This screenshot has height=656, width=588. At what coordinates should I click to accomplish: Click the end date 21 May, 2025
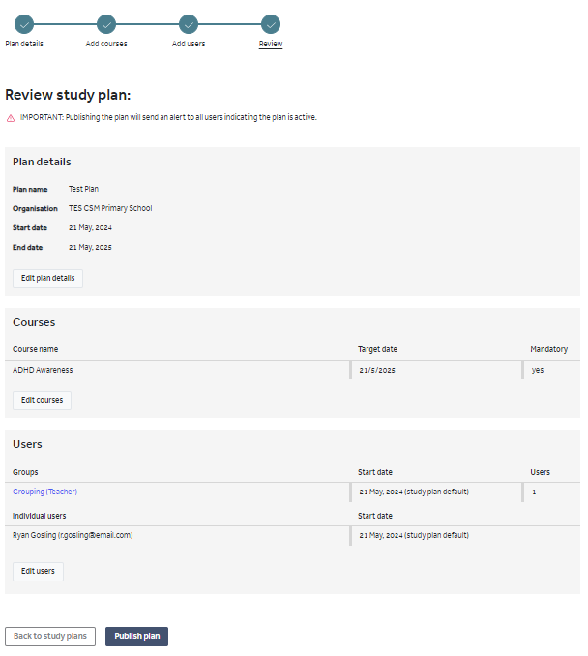pyautogui.click(x=90, y=248)
